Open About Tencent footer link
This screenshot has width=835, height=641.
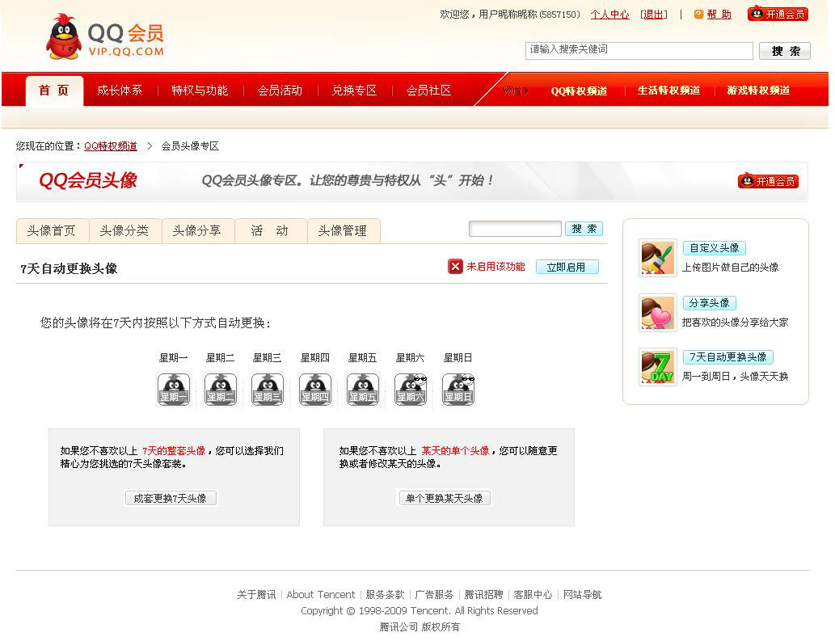click(x=321, y=595)
